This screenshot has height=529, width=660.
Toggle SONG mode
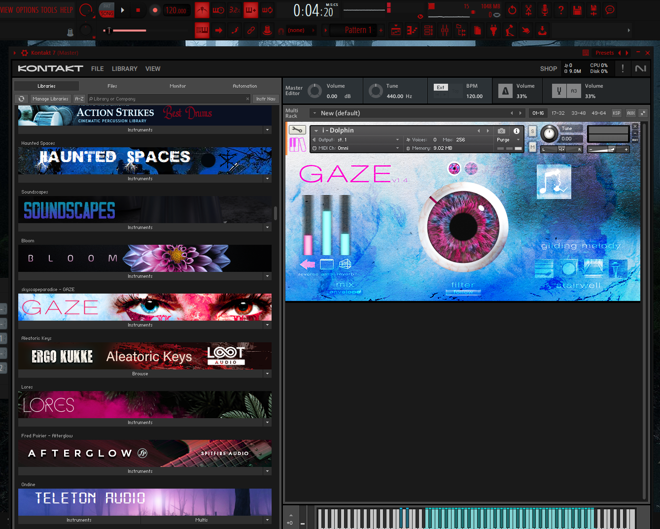click(107, 13)
